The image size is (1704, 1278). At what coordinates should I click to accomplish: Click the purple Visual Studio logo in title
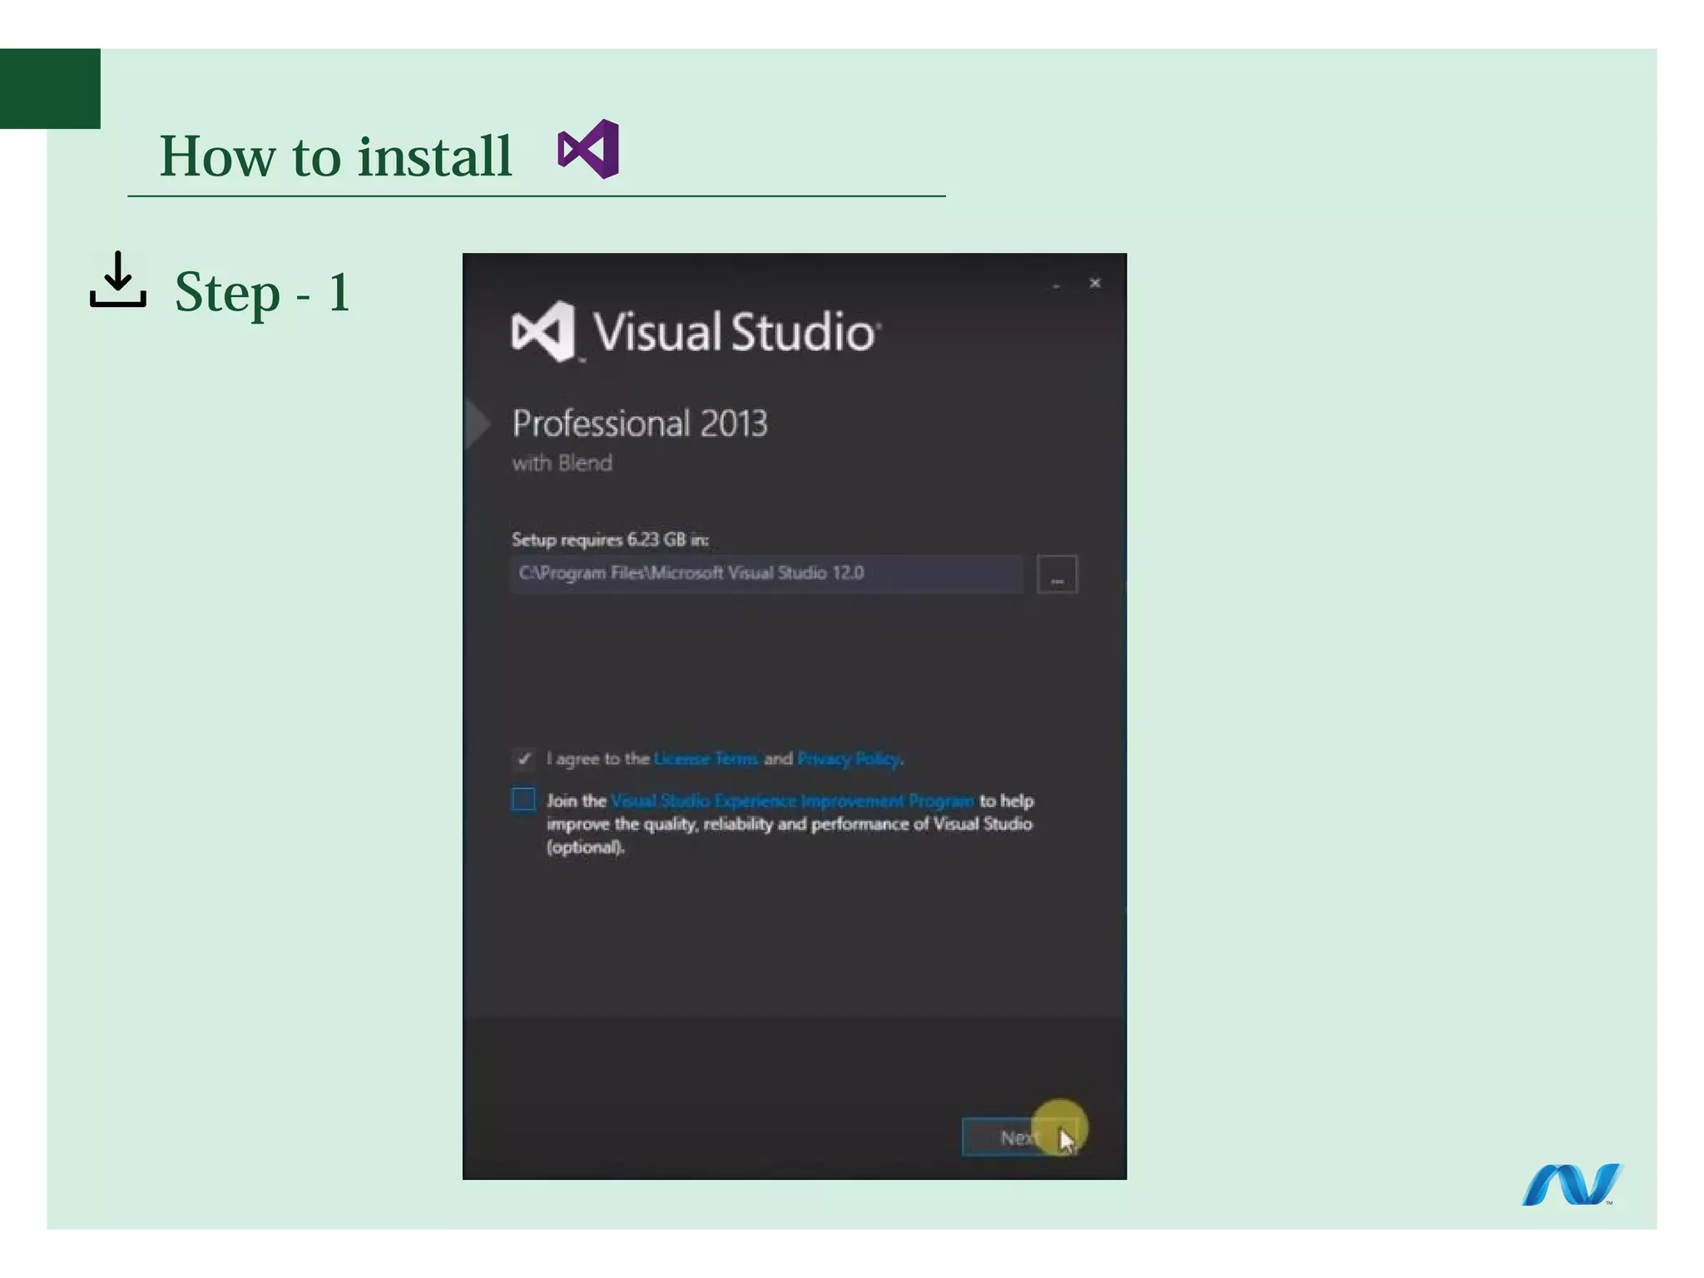tap(589, 149)
